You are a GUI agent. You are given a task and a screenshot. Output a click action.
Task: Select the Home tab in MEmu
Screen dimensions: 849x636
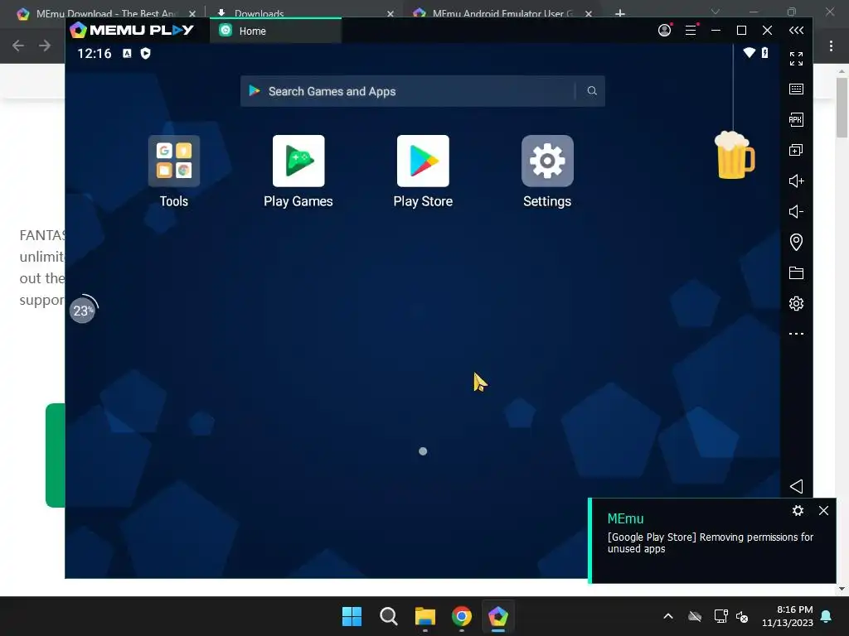pos(275,31)
